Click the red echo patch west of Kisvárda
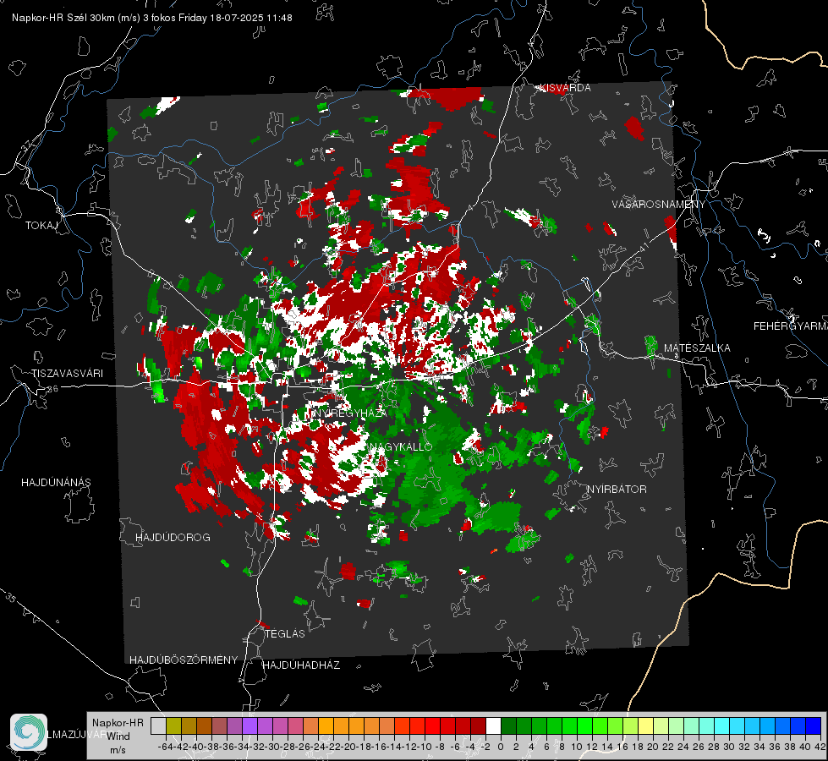Screen dimensions: 828x761 tap(454, 98)
